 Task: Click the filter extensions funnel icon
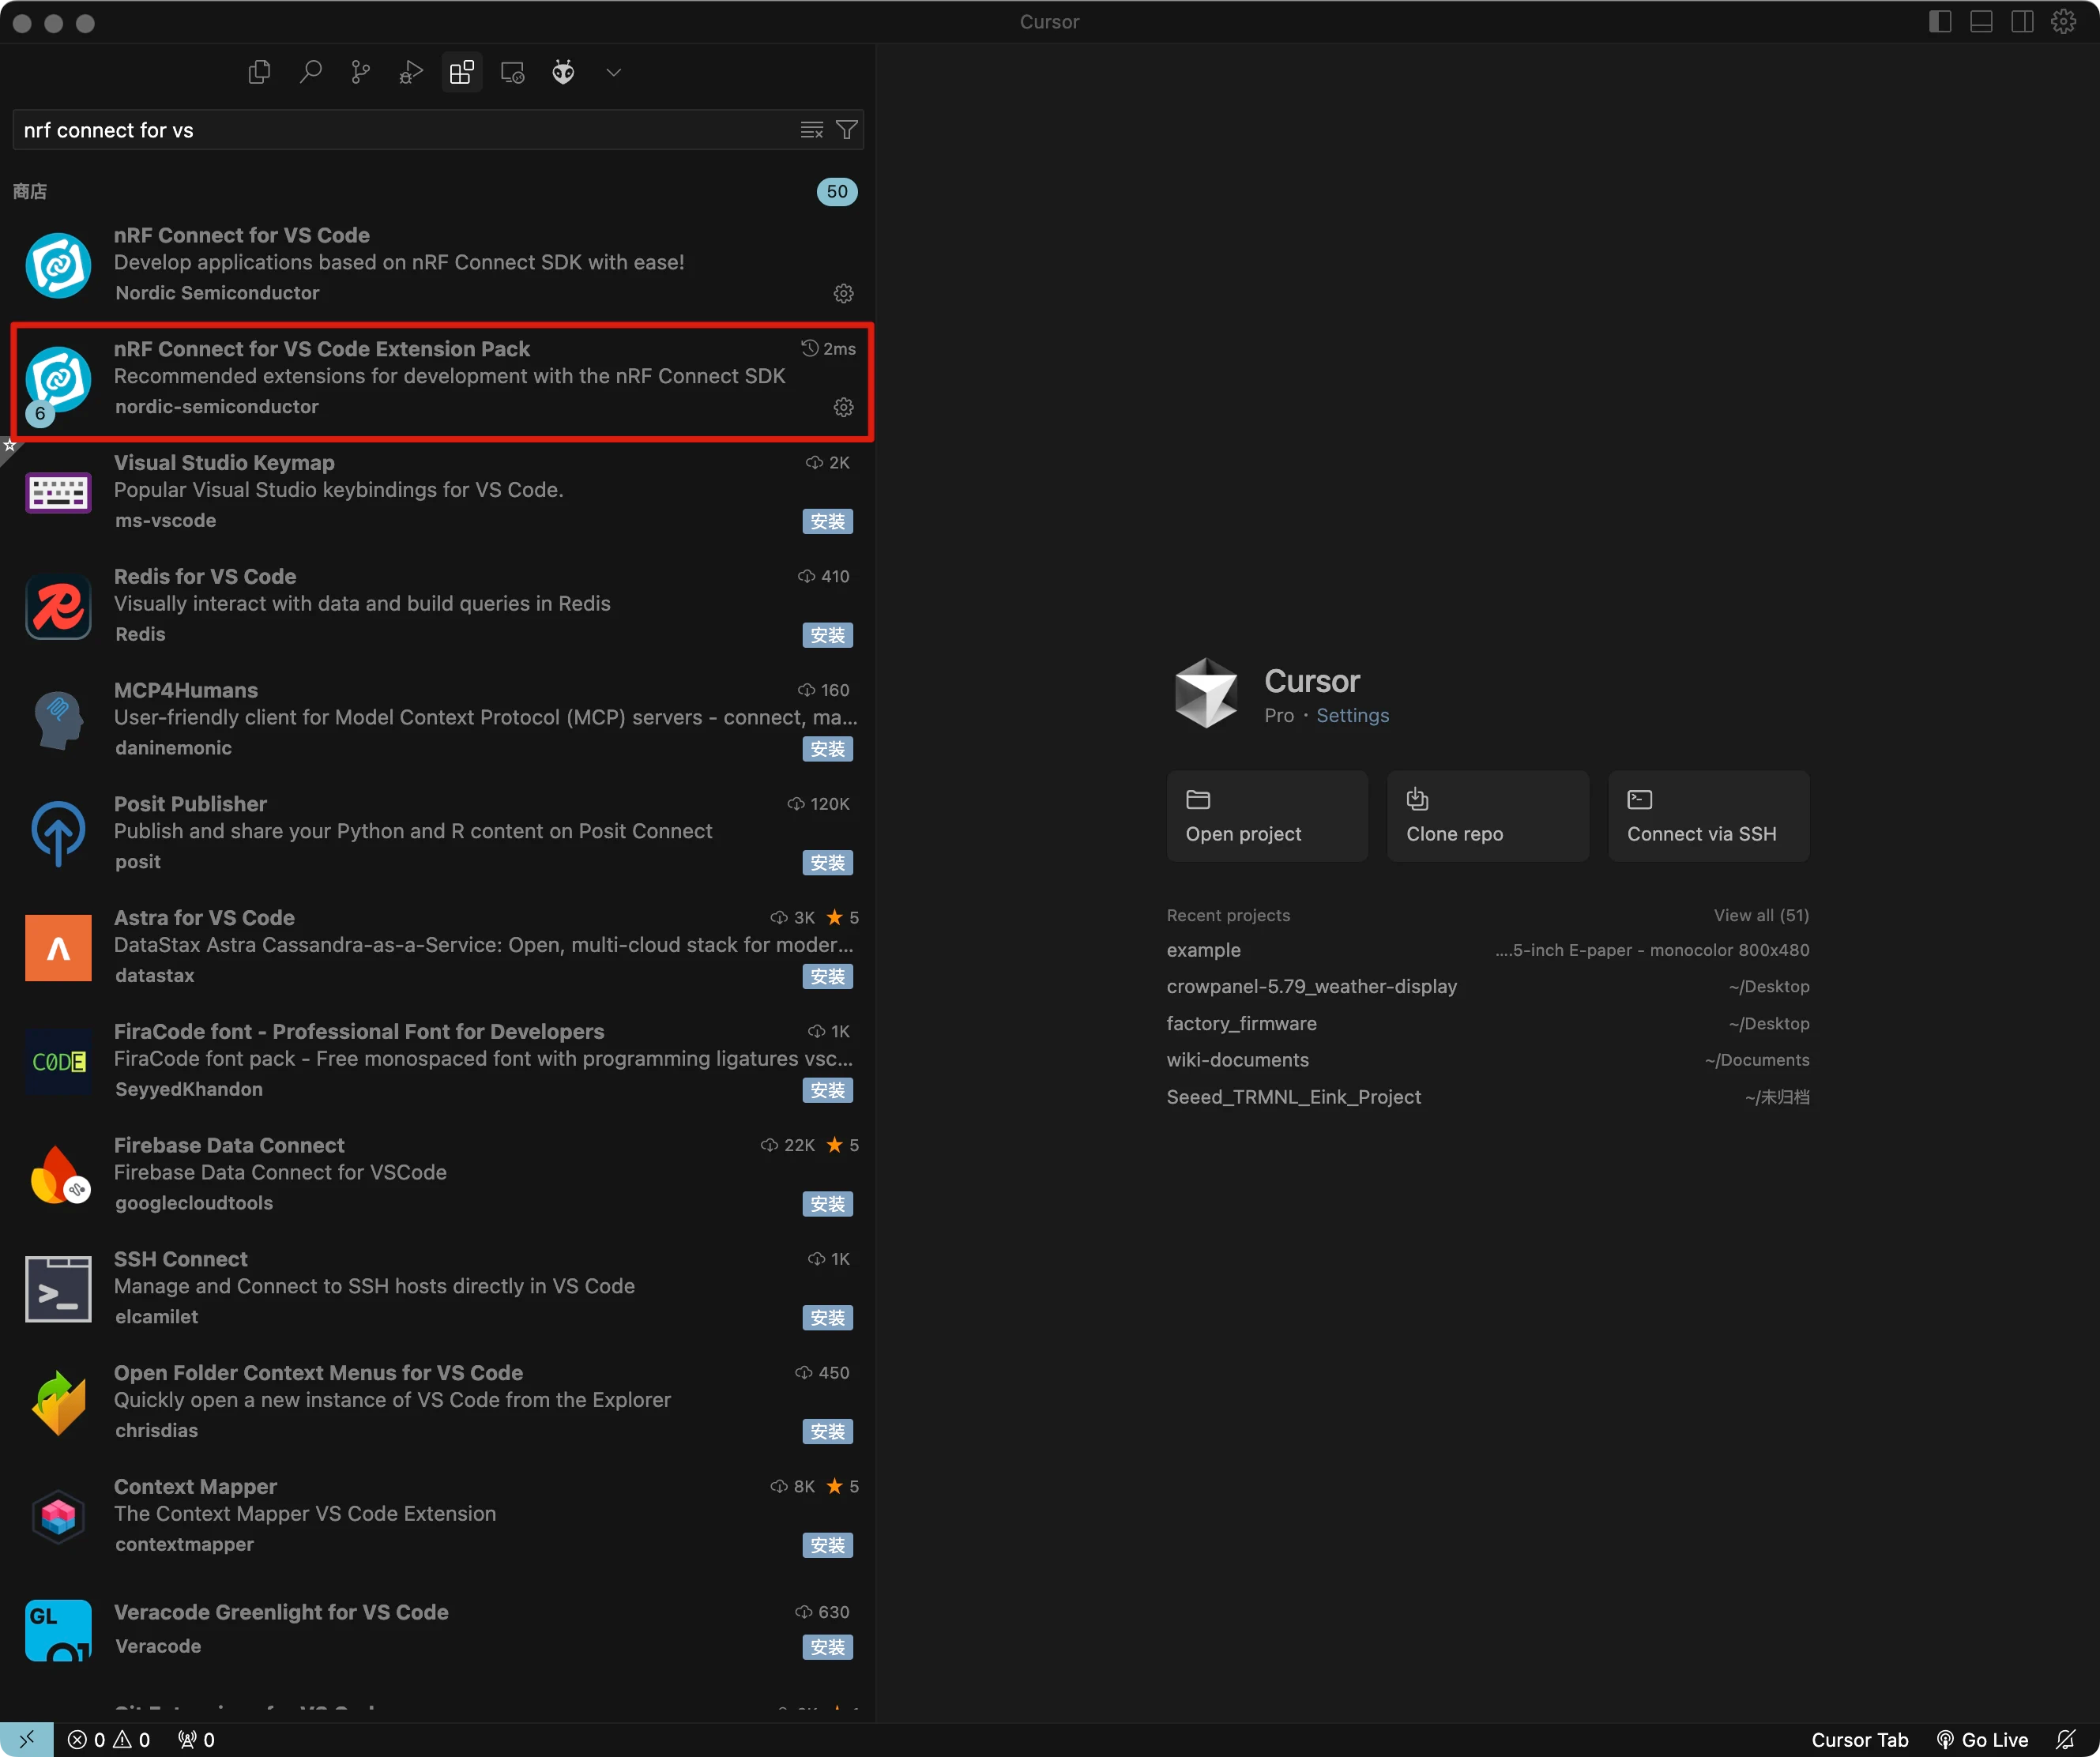point(846,130)
